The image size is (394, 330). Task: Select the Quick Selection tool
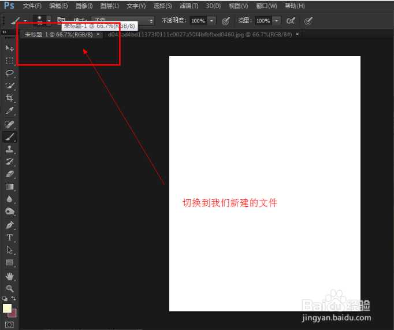pyautogui.click(x=10, y=86)
